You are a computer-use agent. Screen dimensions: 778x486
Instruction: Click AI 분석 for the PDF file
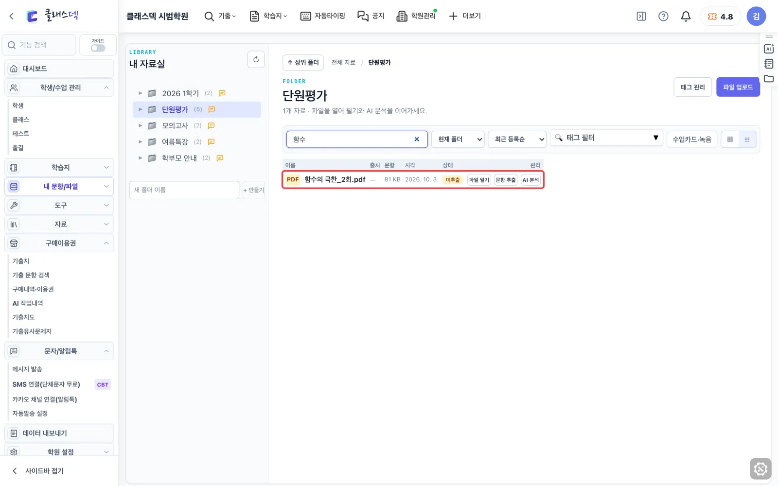(530, 180)
